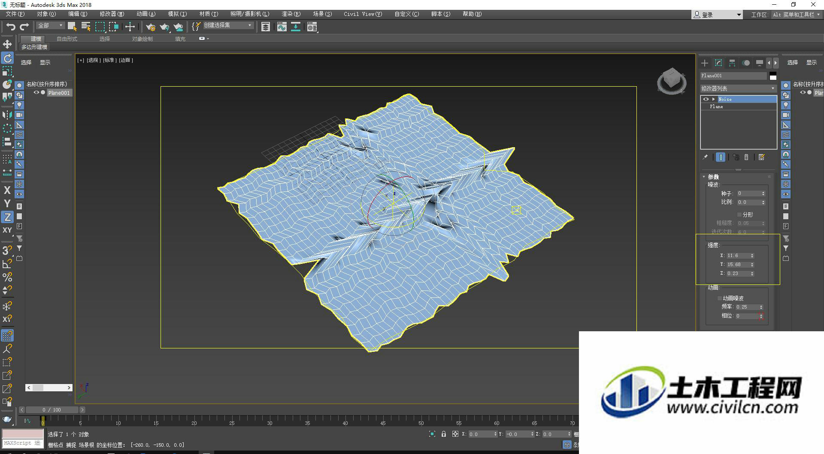The image size is (824, 454).
Task: Open the 创建选择集 dropdown
Action: tap(228, 25)
